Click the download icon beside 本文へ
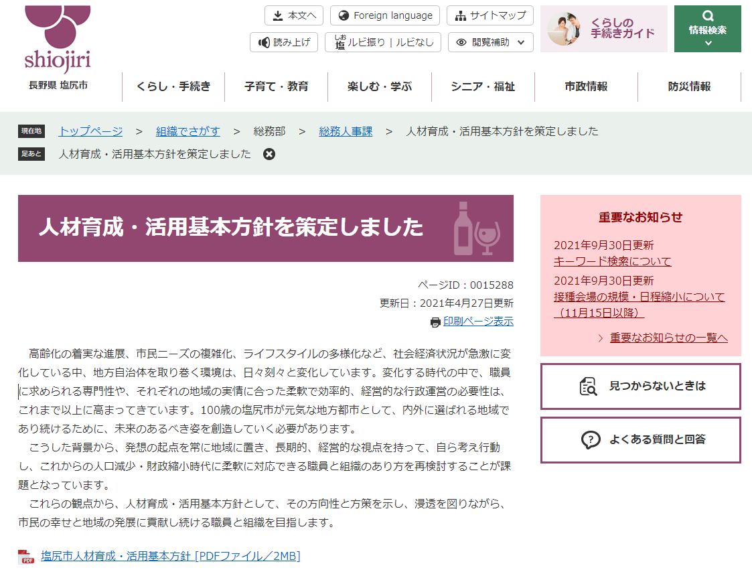This screenshot has width=752, height=570. click(x=277, y=15)
